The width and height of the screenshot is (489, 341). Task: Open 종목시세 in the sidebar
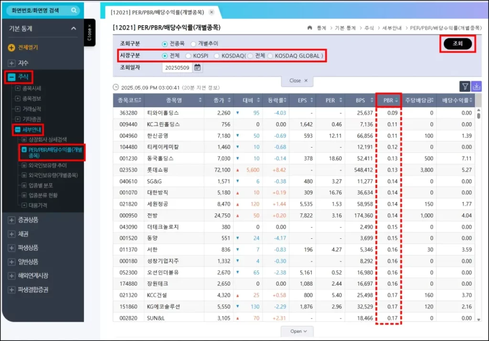click(x=32, y=88)
